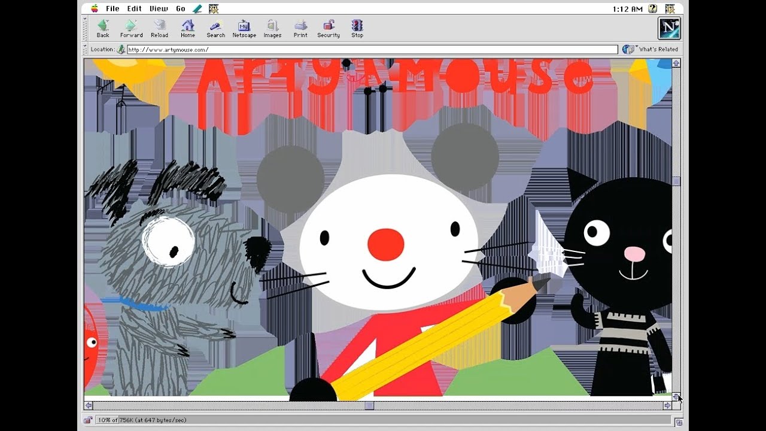This screenshot has width=766, height=431.
Task: Load Images with the toolbar button
Action: [x=272, y=28]
